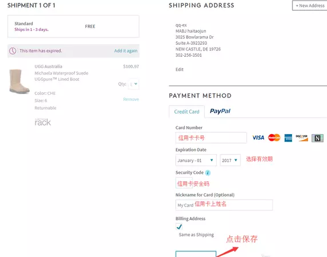This screenshot has height=257, width=327.
Task: Click the This item has expired message
Action: click(x=41, y=50)
